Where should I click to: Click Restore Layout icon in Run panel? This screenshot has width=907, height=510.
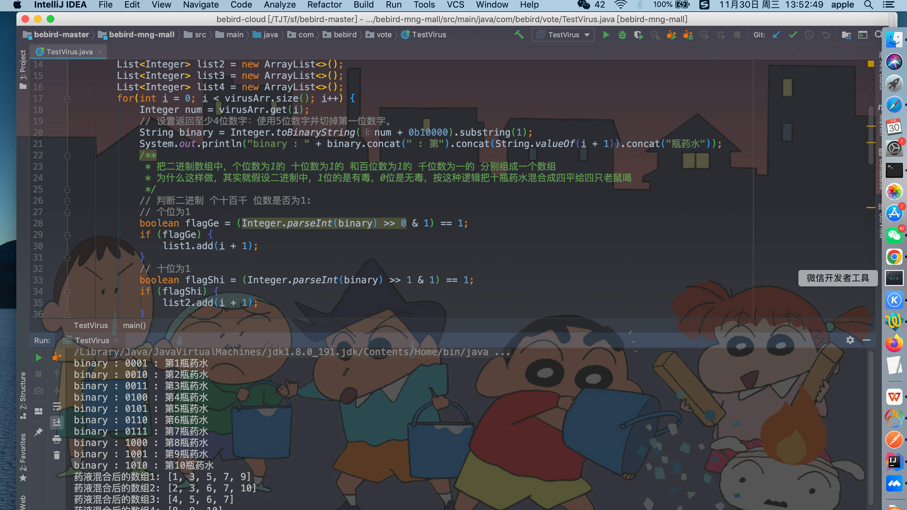click(x=39, y=411)
